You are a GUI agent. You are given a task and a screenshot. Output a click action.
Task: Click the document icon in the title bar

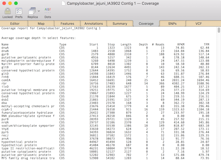63,3
